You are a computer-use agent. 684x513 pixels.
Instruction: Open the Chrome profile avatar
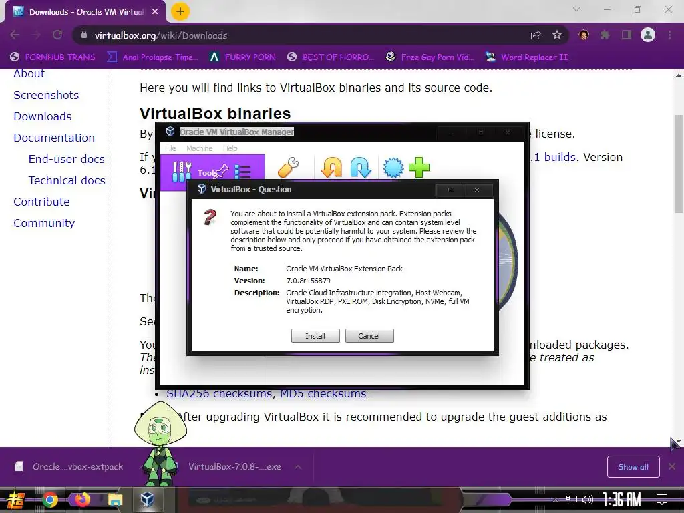pyautogui.click(x=648, y=35)
